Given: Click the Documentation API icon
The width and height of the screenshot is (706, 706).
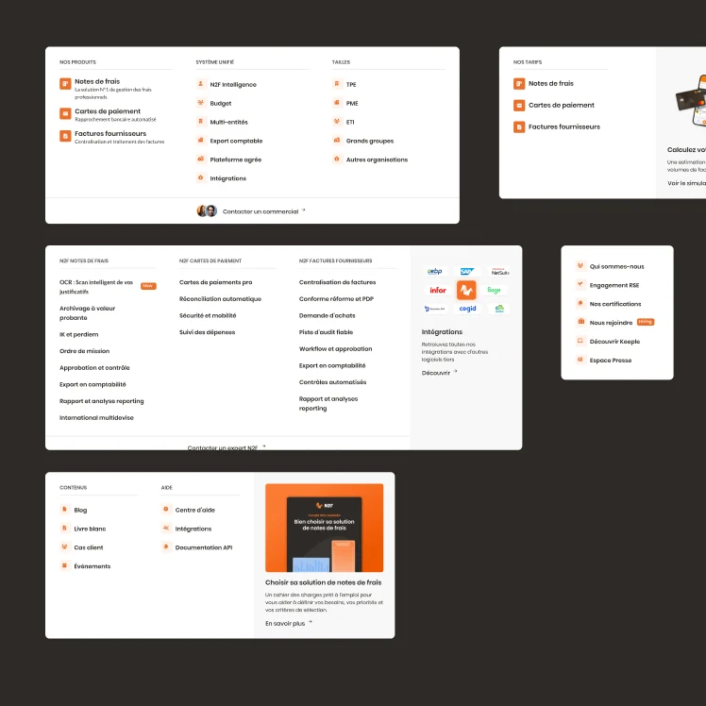Looking at the screenshot, I should tap(166, 547).
